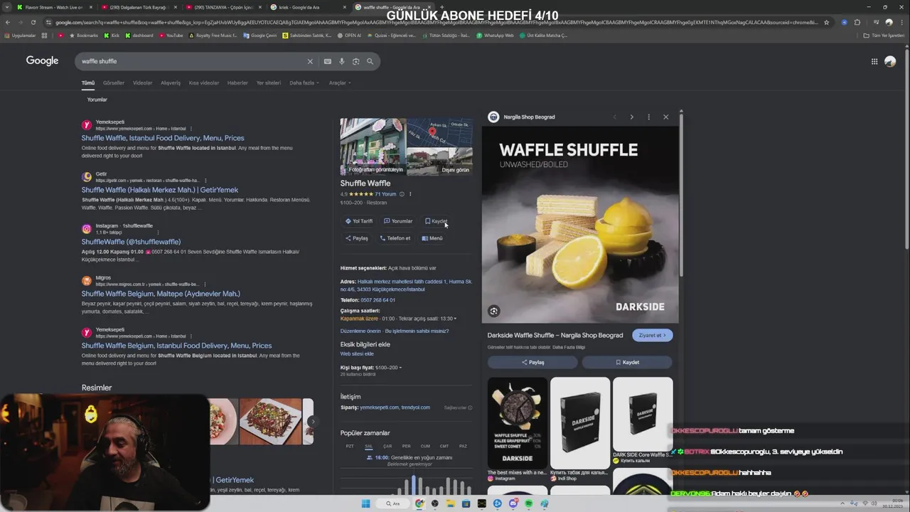910x512 pixels.
Task: Open the Google apps grid
Action: point(874,61)
